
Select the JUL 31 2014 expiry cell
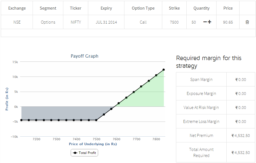click(106, 22)
